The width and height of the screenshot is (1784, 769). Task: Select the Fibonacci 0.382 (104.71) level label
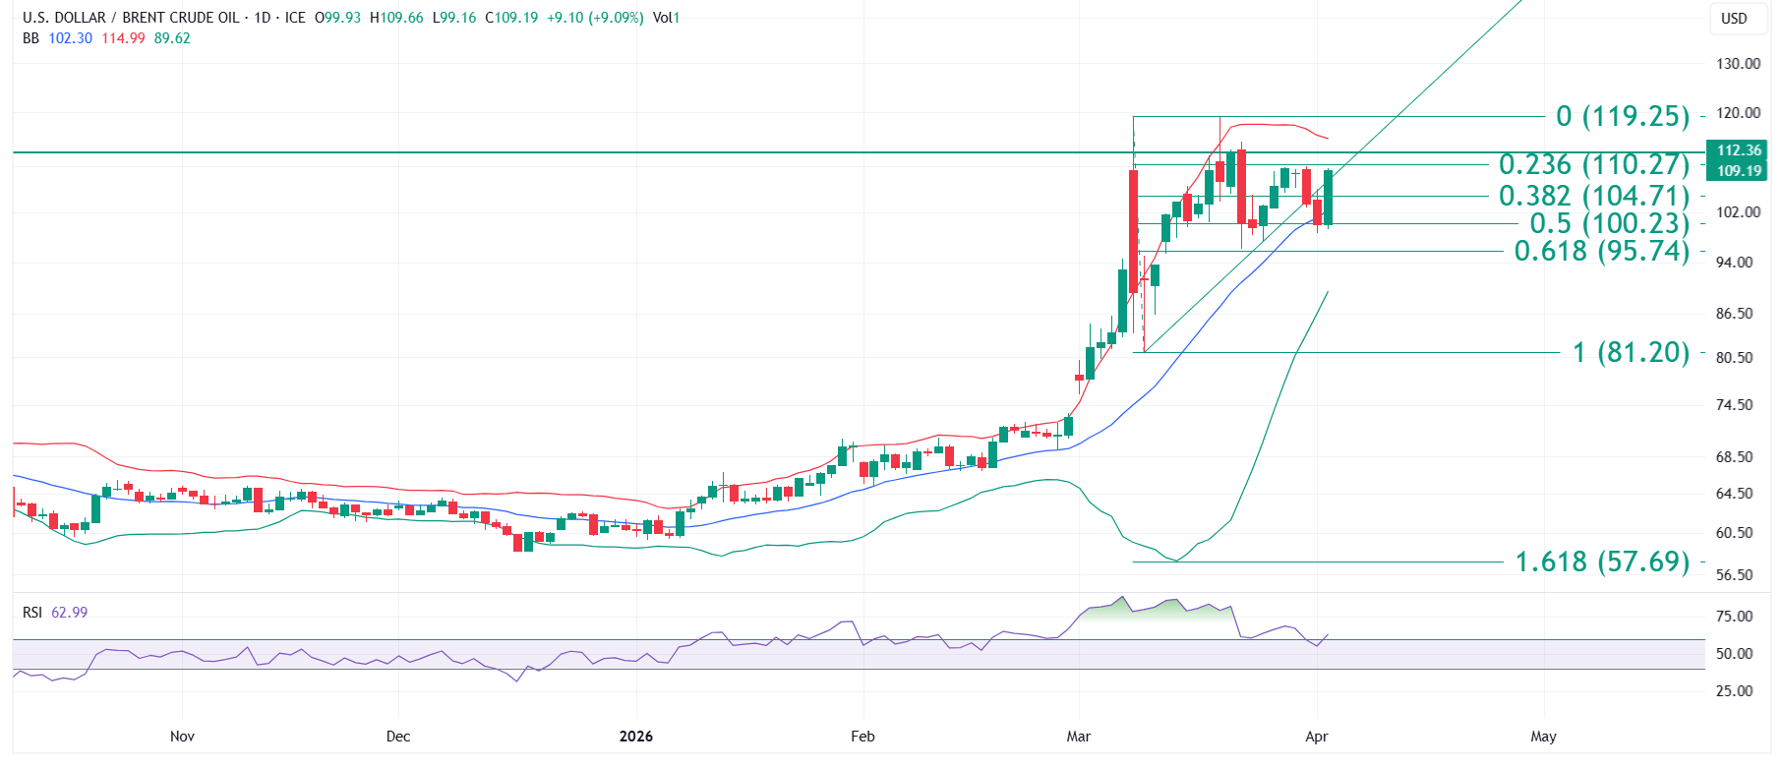(x=1593, y=196)
